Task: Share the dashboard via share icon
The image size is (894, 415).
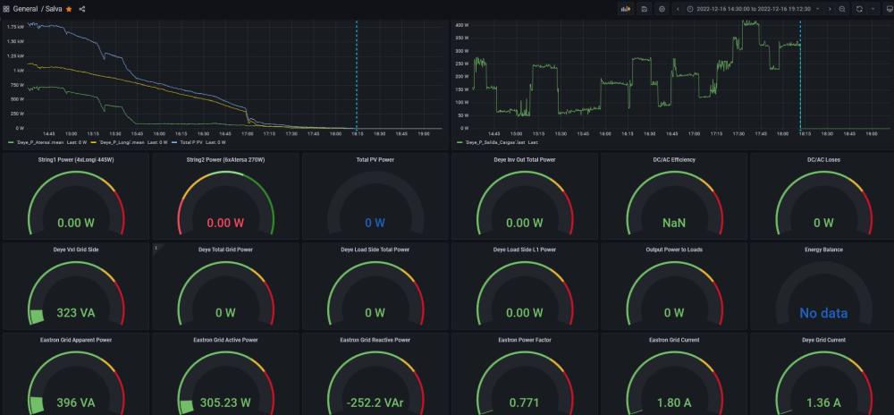Action: coord(82,9)
